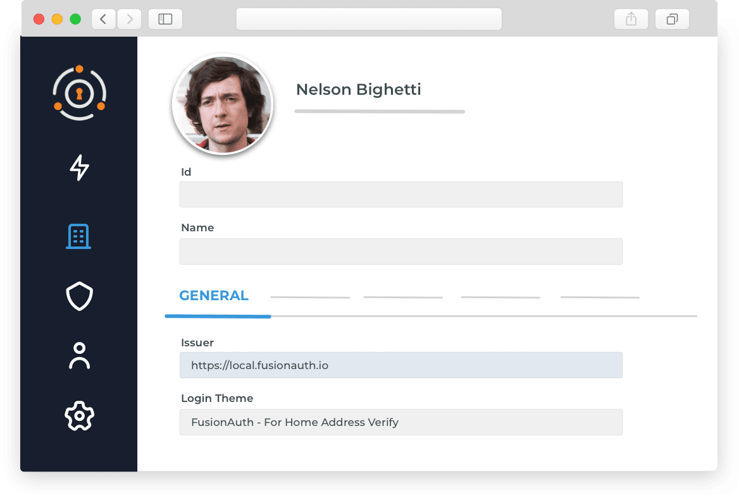Select the lightning bolt sidebar icon
The height and width of the screenshot is (498, 739).
tap(79, 168)
